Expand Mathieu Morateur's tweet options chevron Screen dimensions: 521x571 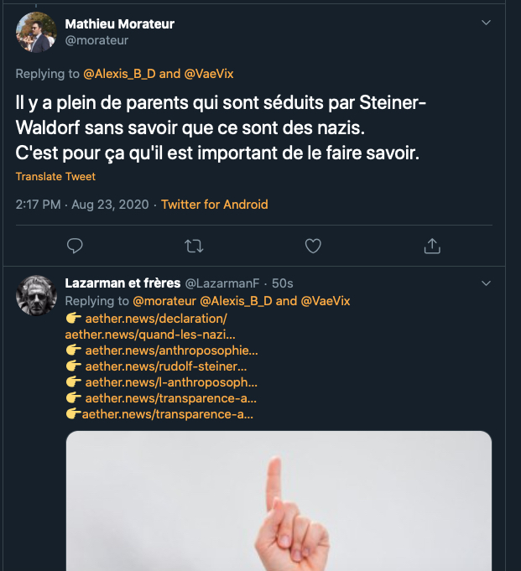tap(486, 23)
